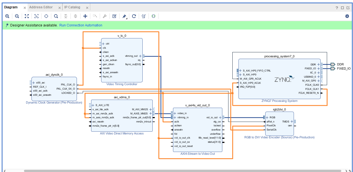This screenshot has height=172, width=353.
Task: Click the Fit Selection crosshair icon
Action: pyautogui.click(x=46, y=16)
